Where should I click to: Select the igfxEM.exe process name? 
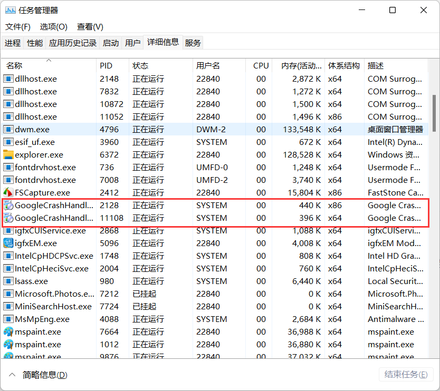pyautogui.click(x=36, y=243)
